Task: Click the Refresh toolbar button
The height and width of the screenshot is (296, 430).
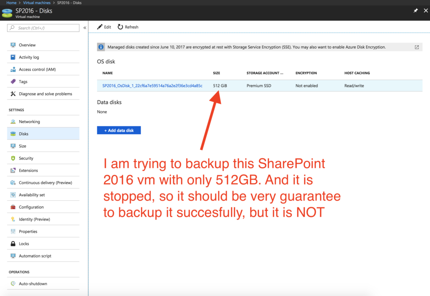Action: (x=128, y=27)
